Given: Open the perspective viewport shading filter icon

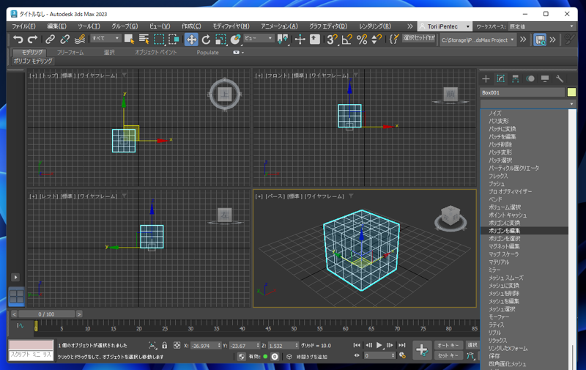Looking at the screenshot, I should pos(351,196).
